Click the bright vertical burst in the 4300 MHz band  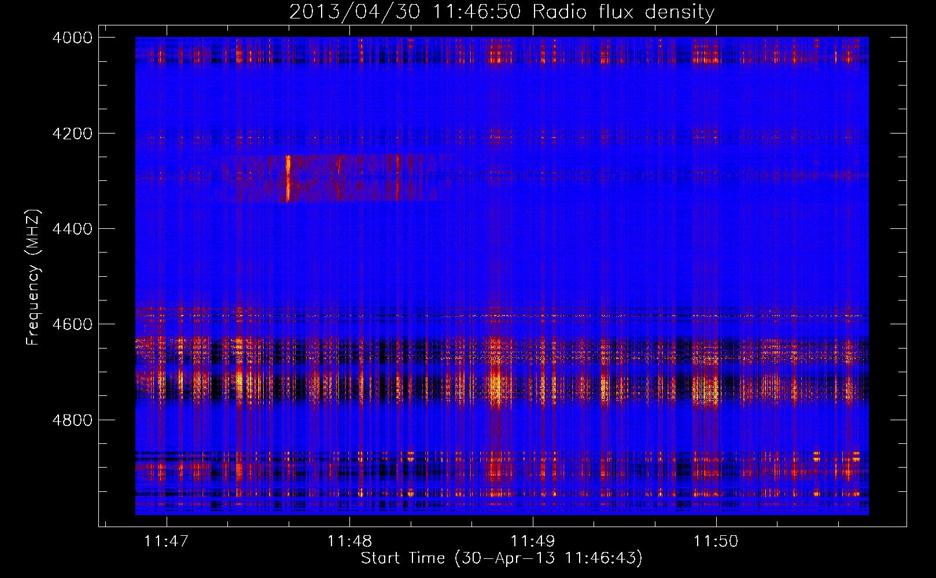coord(288,179)
